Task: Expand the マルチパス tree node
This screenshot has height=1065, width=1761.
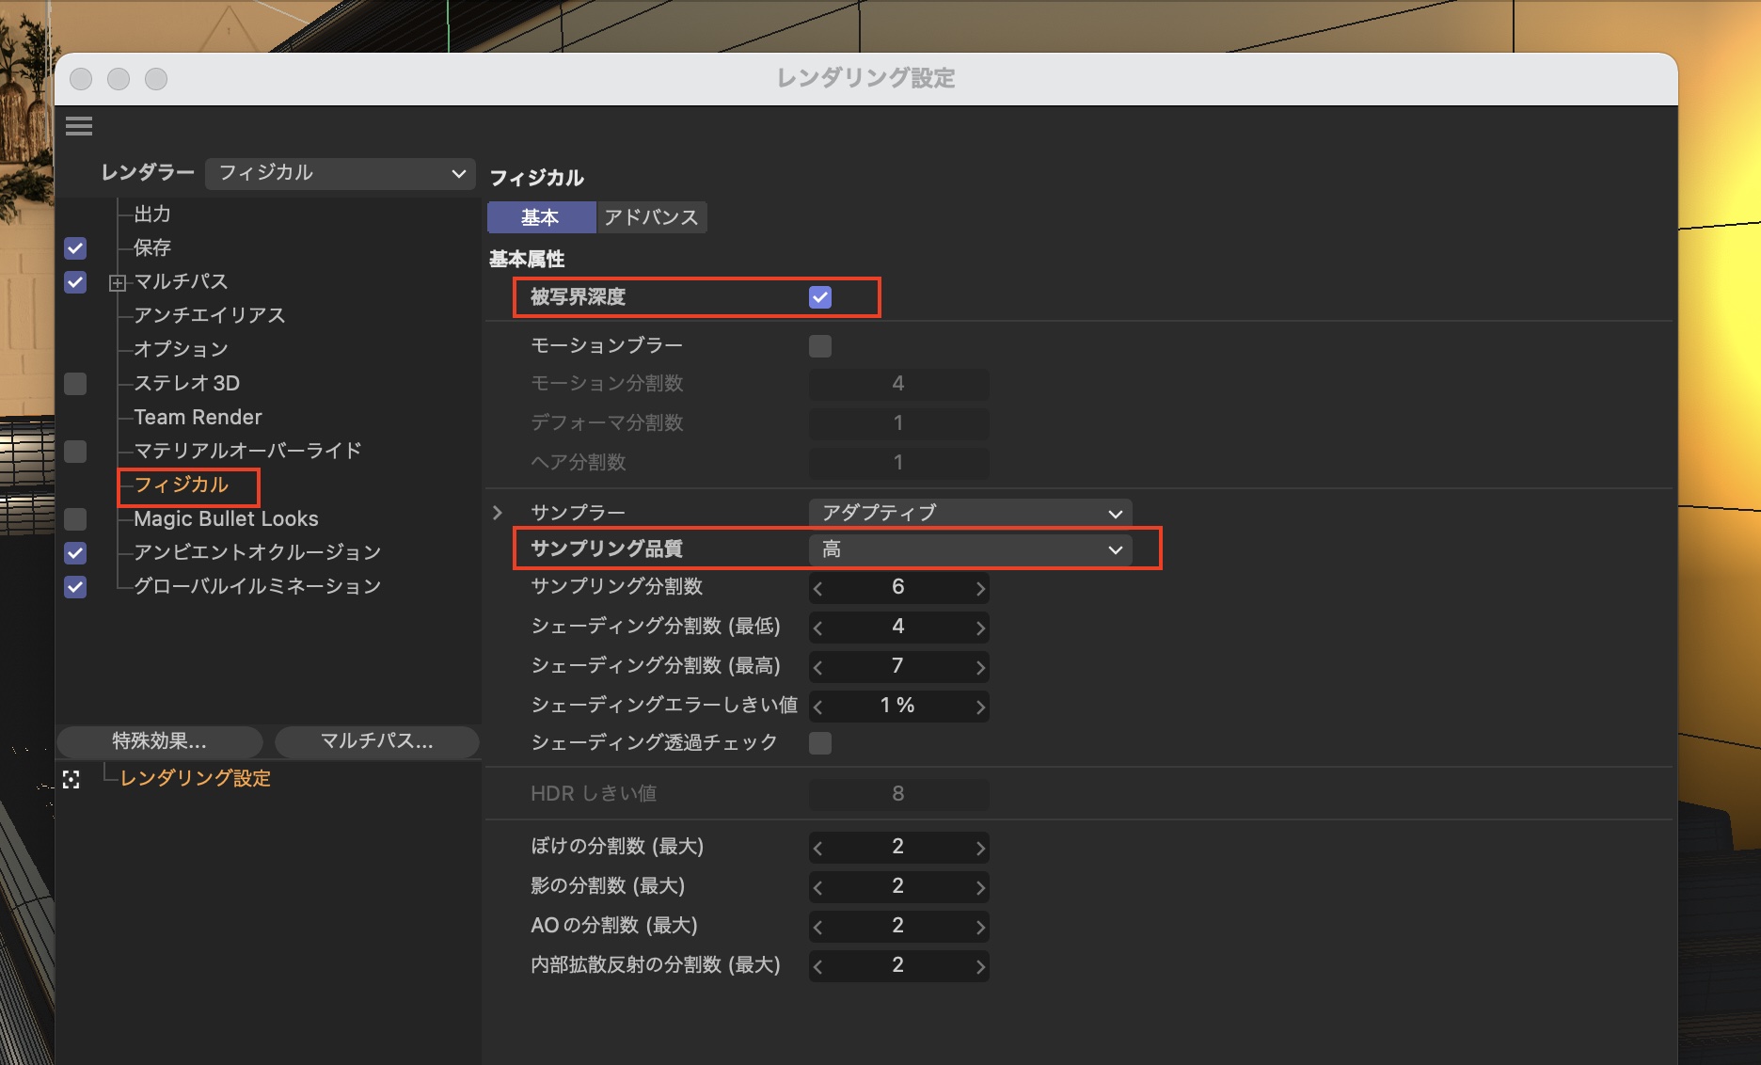Action: tap(118, 282)
